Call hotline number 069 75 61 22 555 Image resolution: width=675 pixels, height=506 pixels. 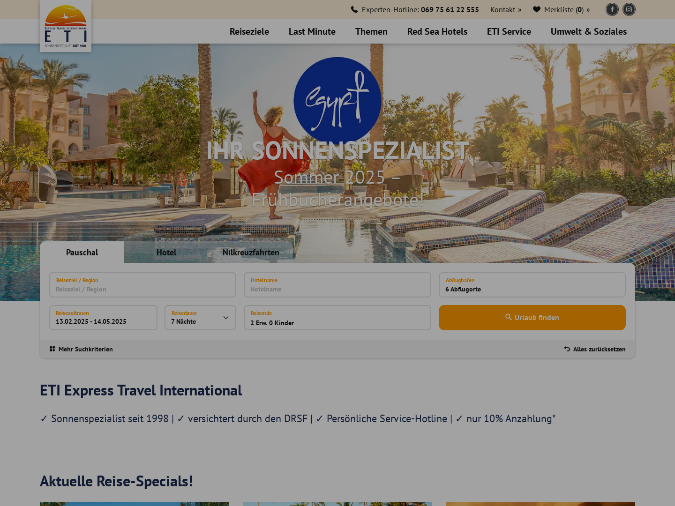[450, 9]
